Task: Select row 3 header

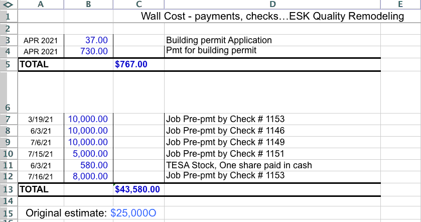Action: (x=9, y=40)
